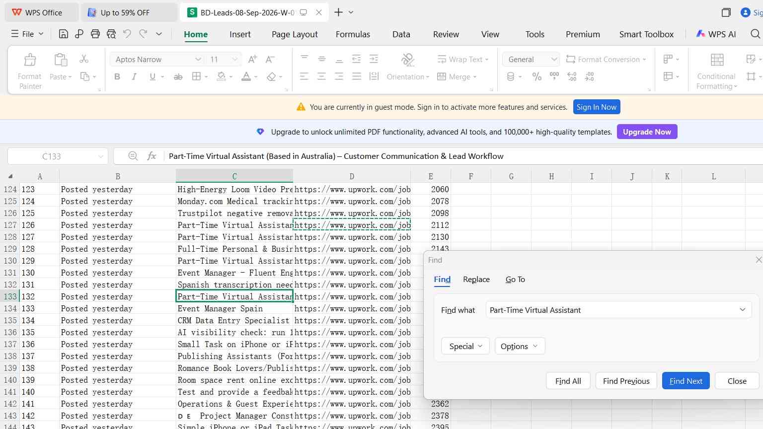Toggle bold formatting
Viewport: 763px width, 429px height.
117,77
